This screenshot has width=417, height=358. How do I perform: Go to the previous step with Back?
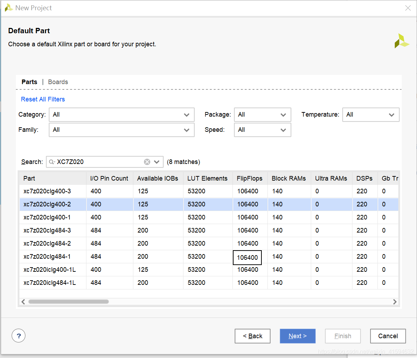point(252,336)
